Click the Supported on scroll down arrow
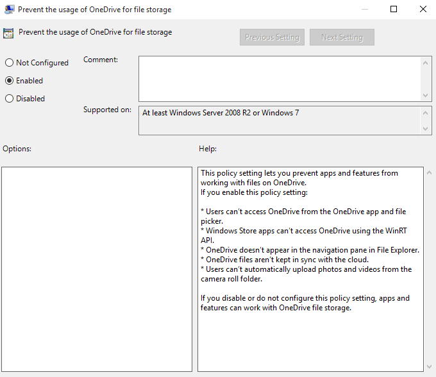 [x=426, y=129]
